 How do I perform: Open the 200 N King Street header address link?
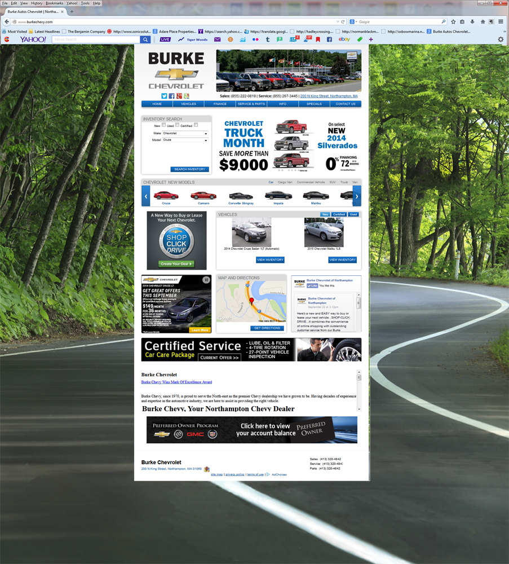tap(329, 96)
